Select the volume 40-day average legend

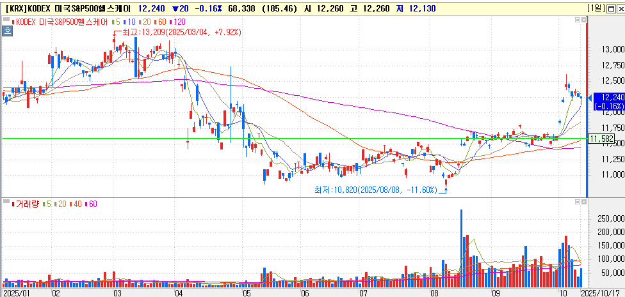[76, 204]
